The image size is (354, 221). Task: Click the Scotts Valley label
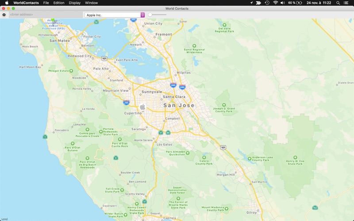135,194
